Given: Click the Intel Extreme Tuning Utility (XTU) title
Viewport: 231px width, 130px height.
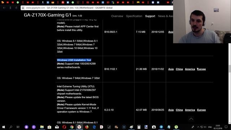Looking at the screenshot, I should coord(75,87).
